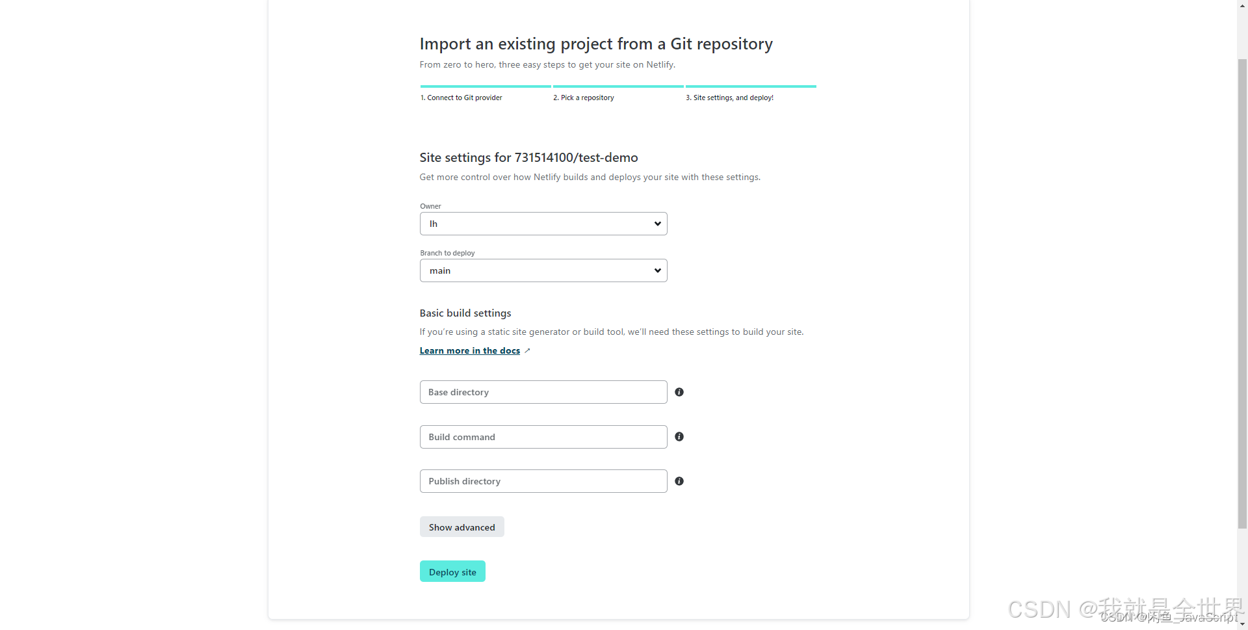
Task: Click the external link arrow after docs link
Action: [527, 350]
